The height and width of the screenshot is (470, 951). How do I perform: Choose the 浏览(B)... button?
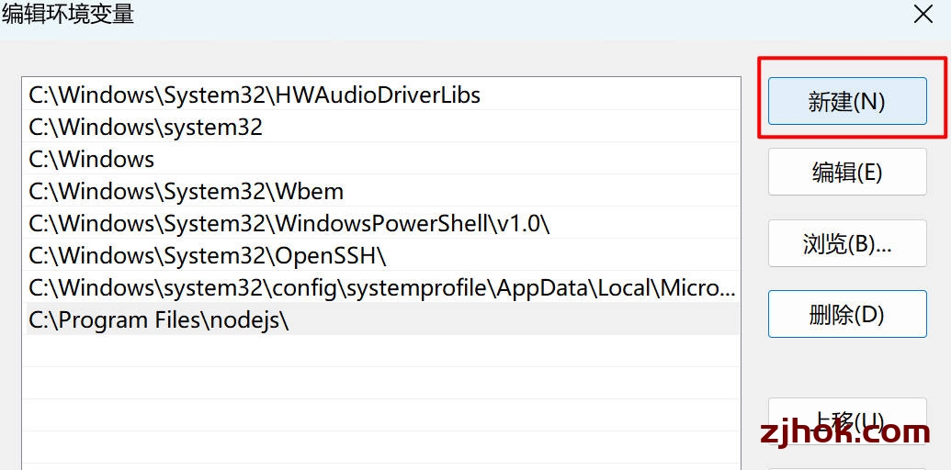[x=847, y=243]
